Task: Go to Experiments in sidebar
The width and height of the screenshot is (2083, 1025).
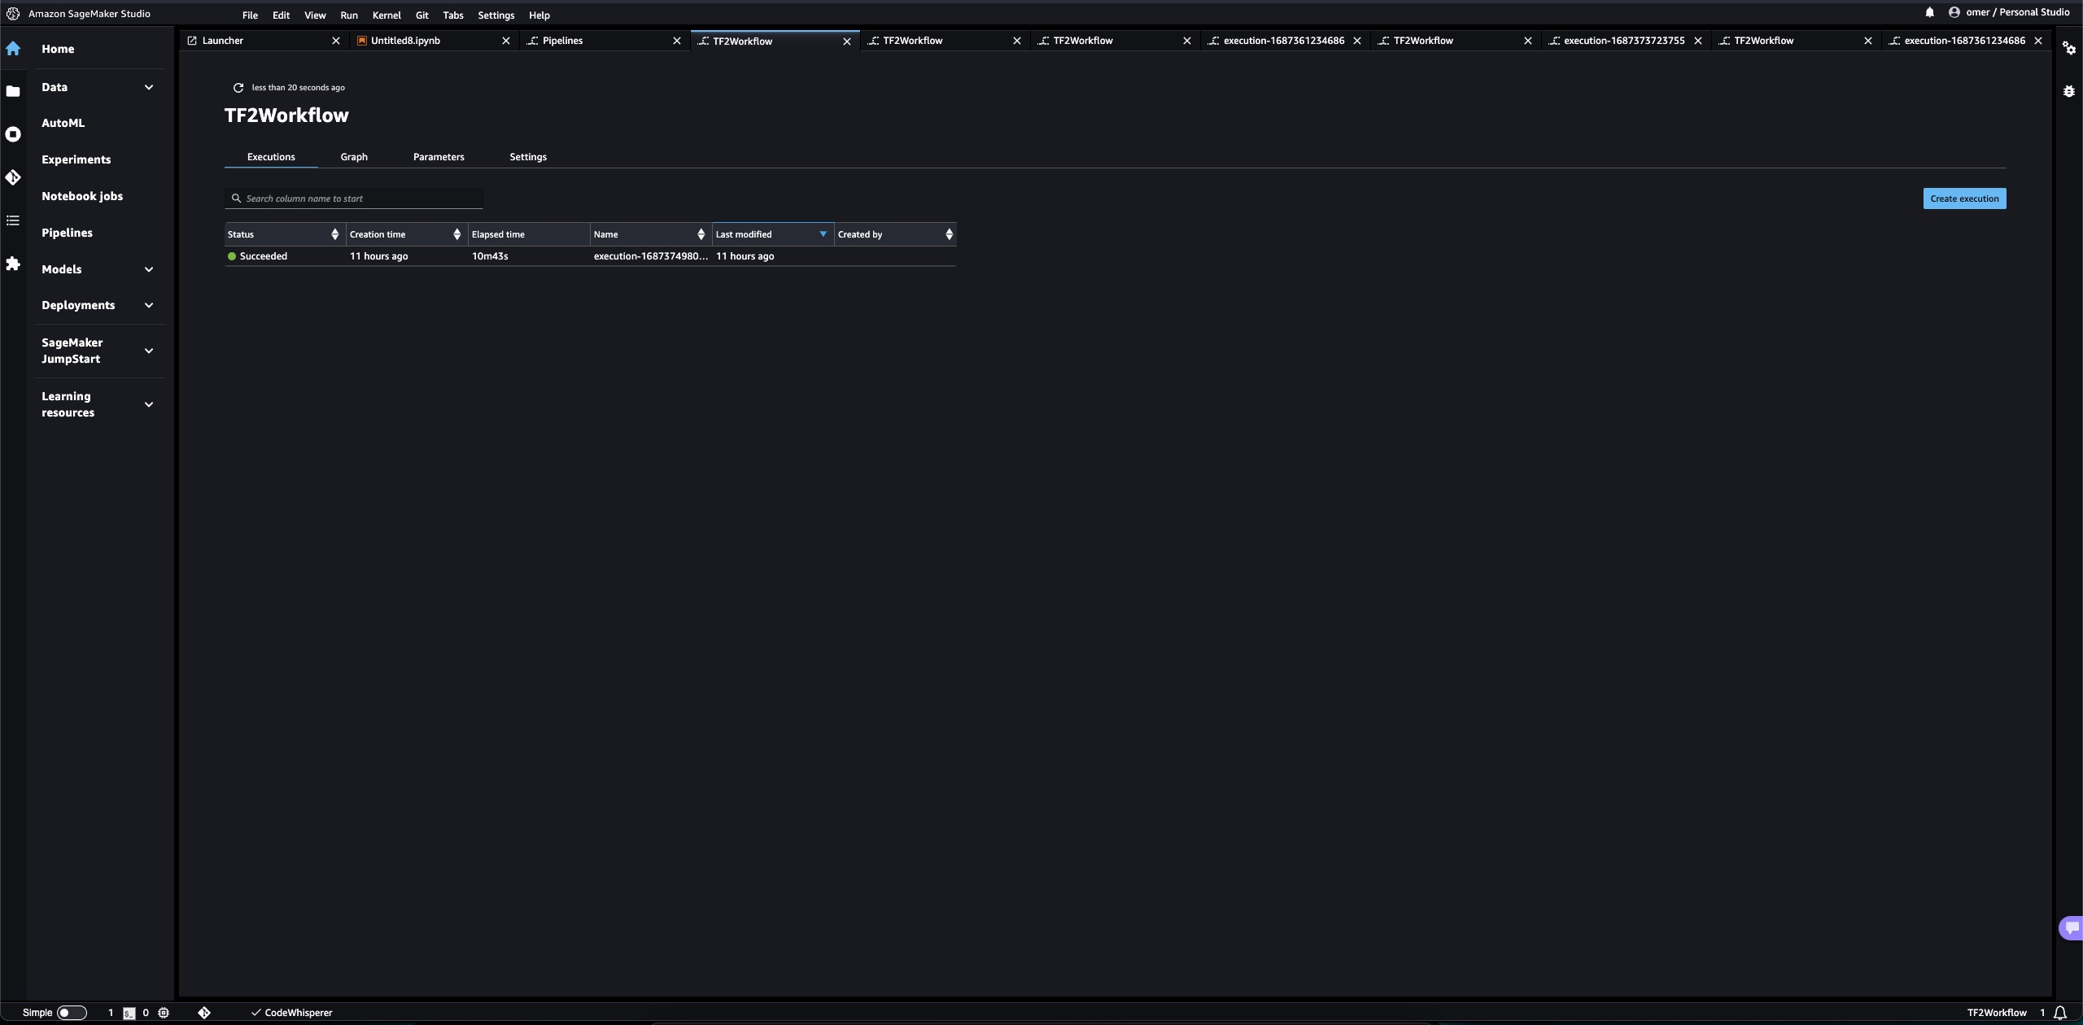Action: click(x=76, y=159)
